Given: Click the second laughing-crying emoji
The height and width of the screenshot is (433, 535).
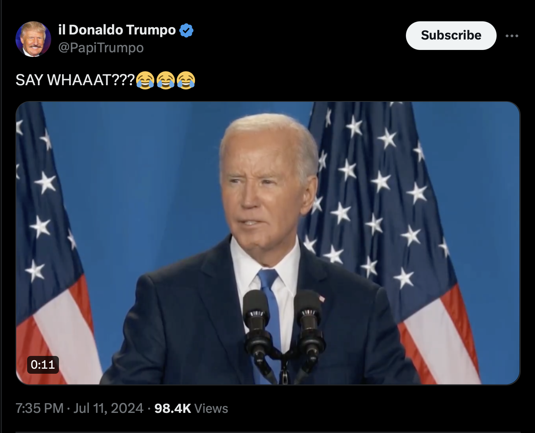Looking at the screenshot, I should tap(166, 80).
